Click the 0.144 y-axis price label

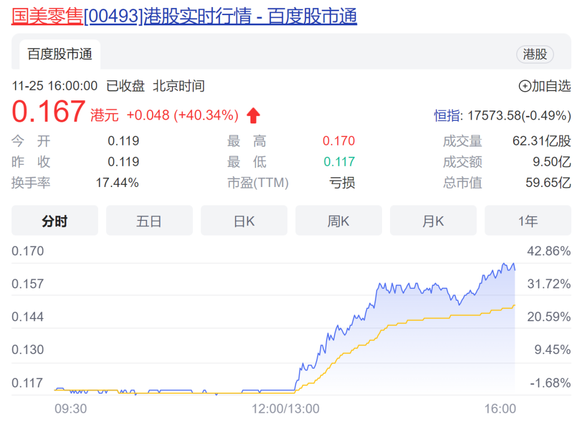(x=28, y=317)
